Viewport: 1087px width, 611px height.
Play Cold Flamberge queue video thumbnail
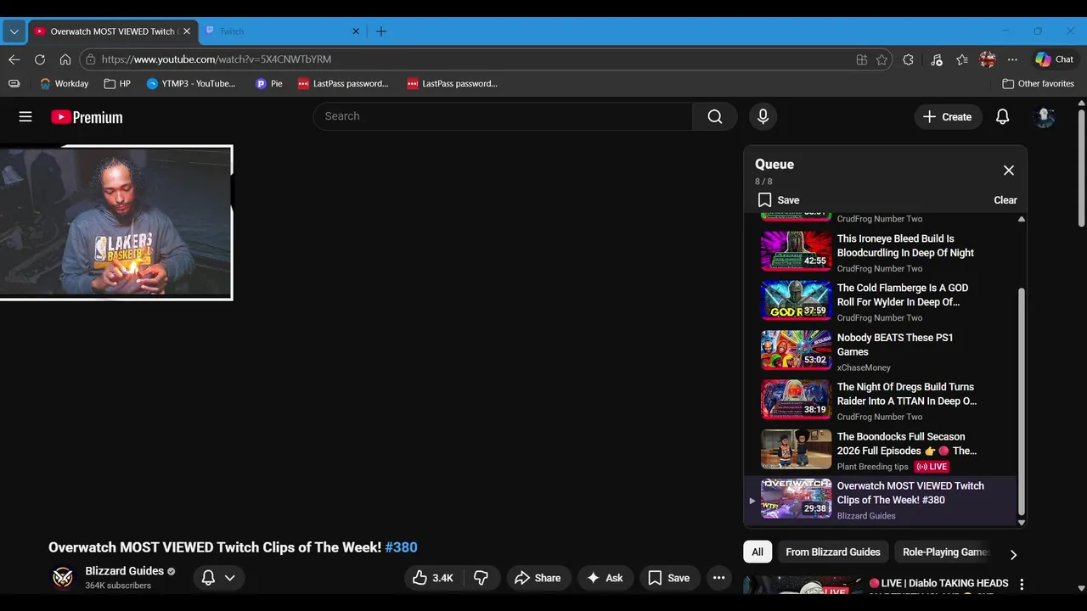click(797, 300)
